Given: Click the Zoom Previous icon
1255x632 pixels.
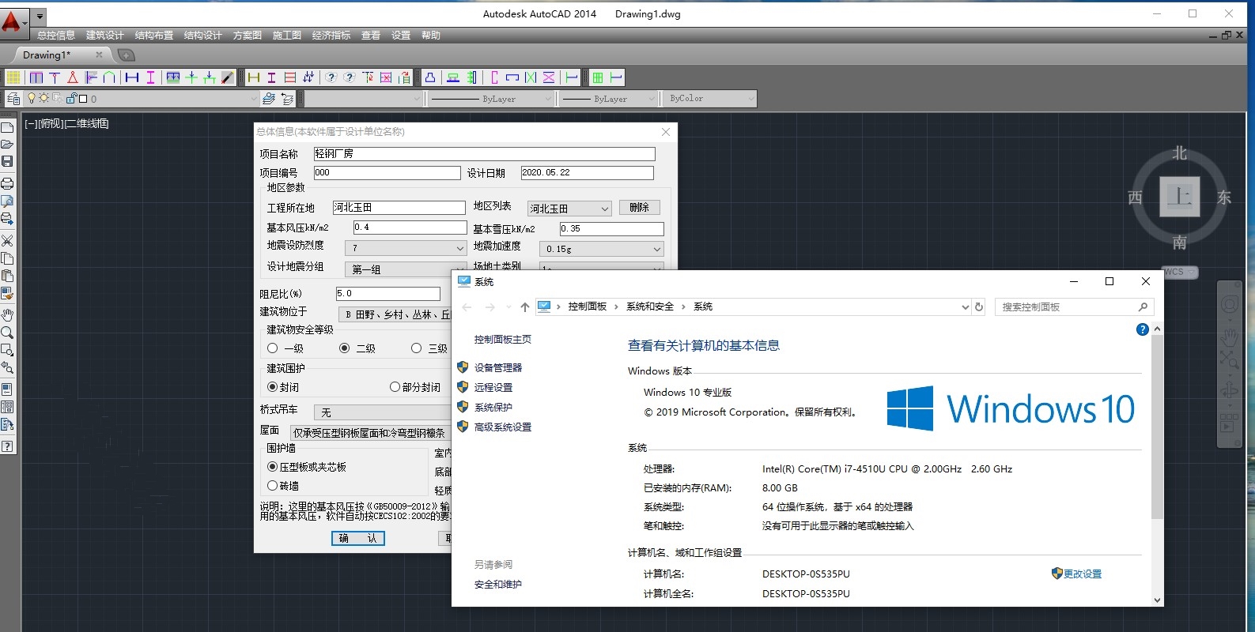Looking at the screenshot, I should (7, 367).
